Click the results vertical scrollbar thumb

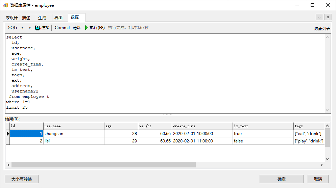coord(327,137)
